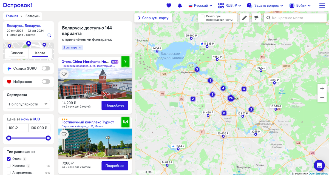Expand the 2 фильтра dropdown
The width and height of the screenshot is (329, 175).
pyautogui.click(x=72, y=48)
